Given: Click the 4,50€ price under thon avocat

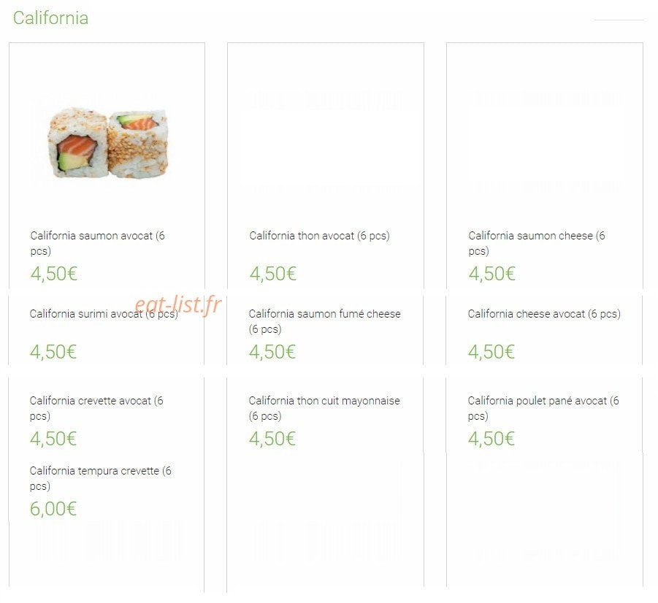Looking at the screenshot, I should (273, 274).
